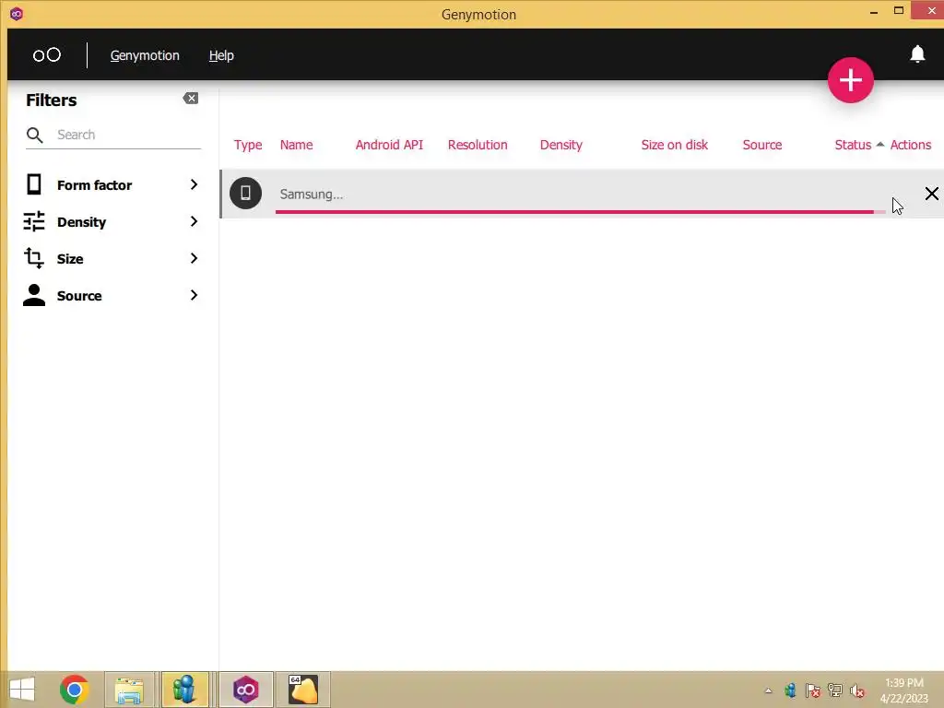Click the Filters heading

coord(52,100)
